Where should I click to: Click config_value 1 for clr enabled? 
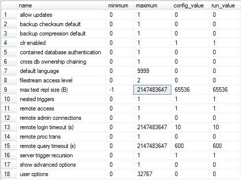(x=190, y=43)
